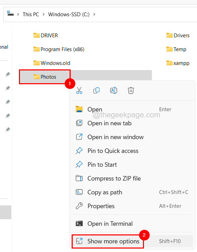
Task: Click the Temp folder name
Action: (x=180, y=49)
